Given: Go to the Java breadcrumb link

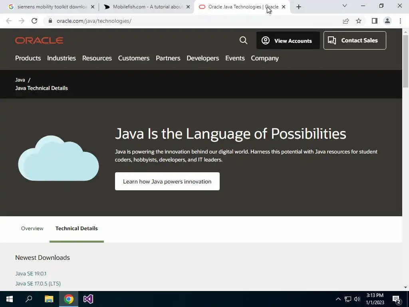Looking at the screenshot, I should pos(20,80).
